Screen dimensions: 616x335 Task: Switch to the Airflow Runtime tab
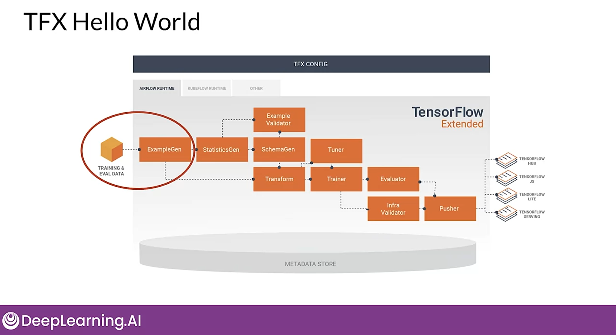157,88
